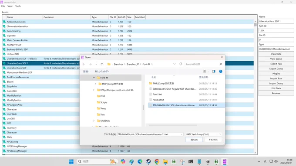Viewport: 296px width, 166px height.
Task: Select Font1.txt in the file list
Action: [157, 94]
